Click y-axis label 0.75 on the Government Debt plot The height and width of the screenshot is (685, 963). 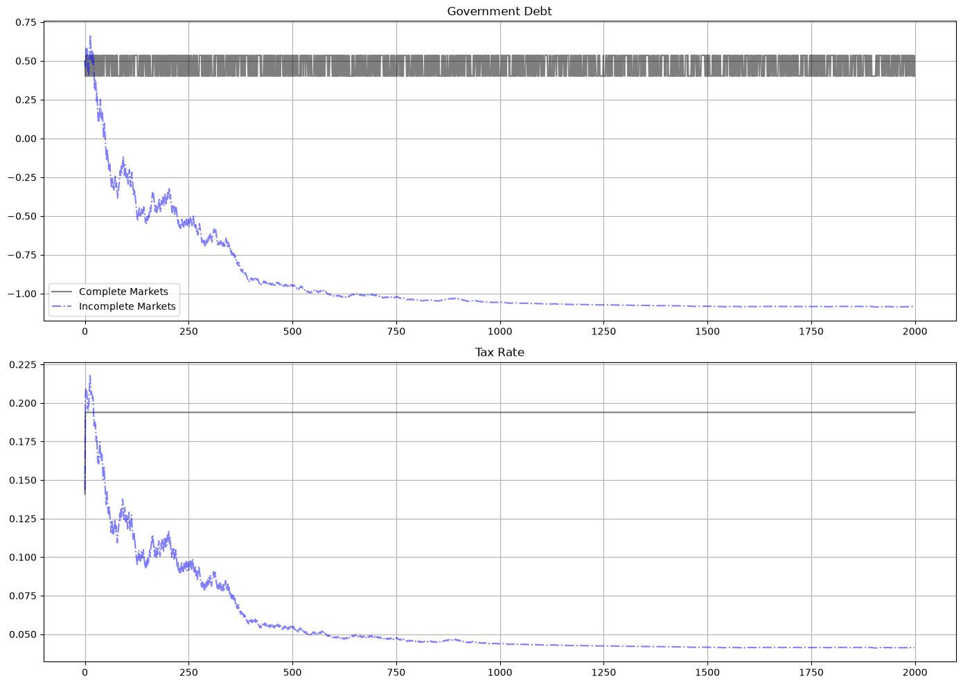(x=26, y=22)
